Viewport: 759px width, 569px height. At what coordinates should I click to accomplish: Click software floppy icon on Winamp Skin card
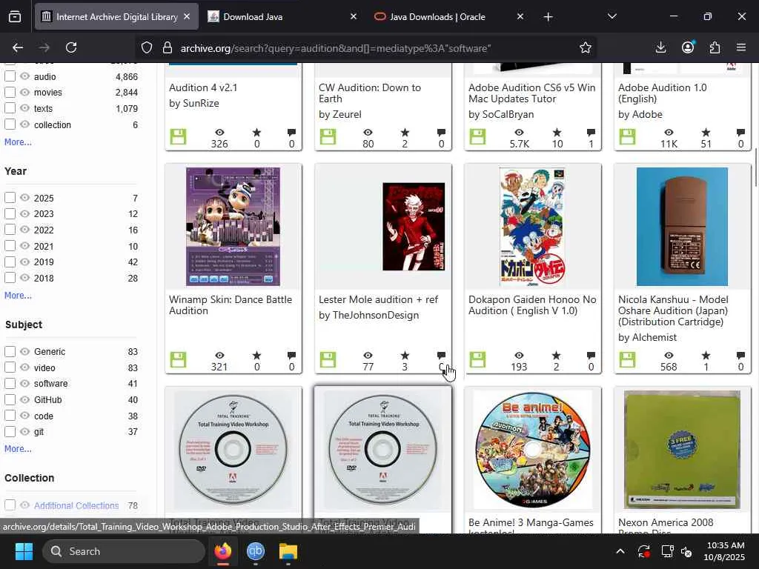(x=178, y=360)
